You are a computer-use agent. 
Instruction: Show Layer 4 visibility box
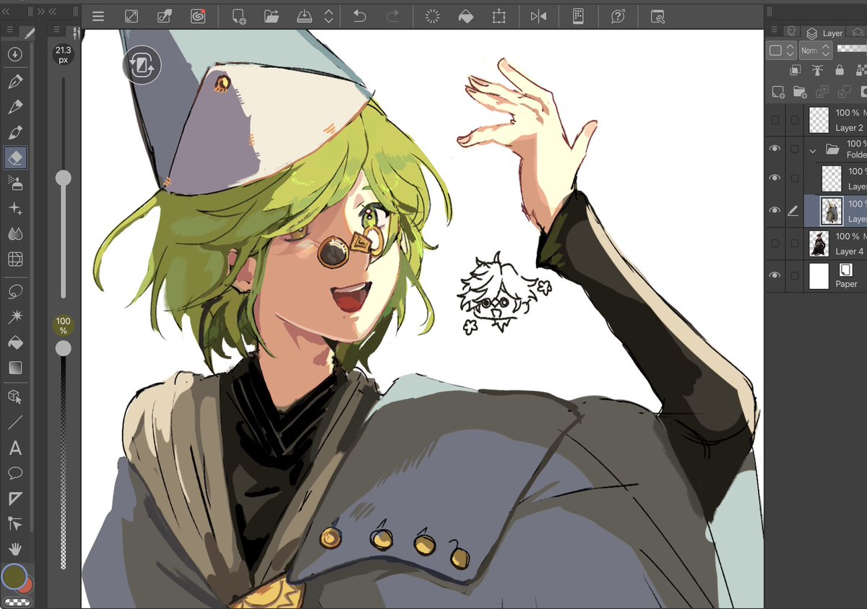[x=775, y=243]
